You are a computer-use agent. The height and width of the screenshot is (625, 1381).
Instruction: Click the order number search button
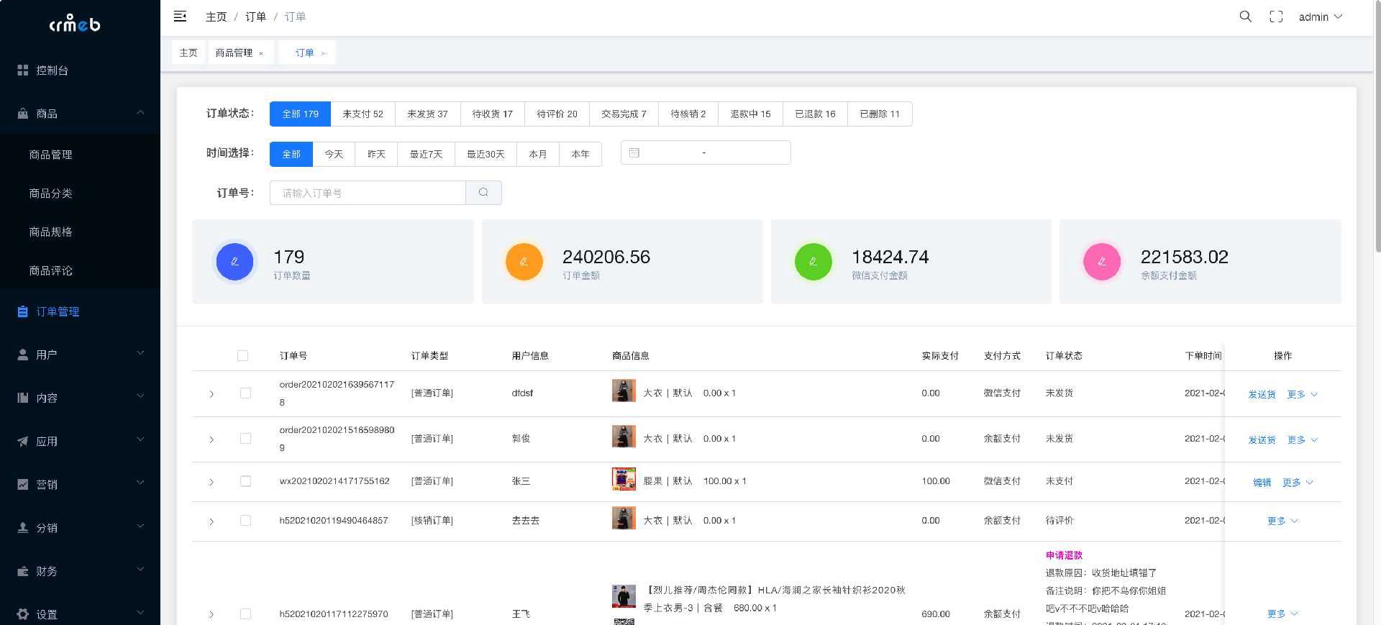coord(483,193)
